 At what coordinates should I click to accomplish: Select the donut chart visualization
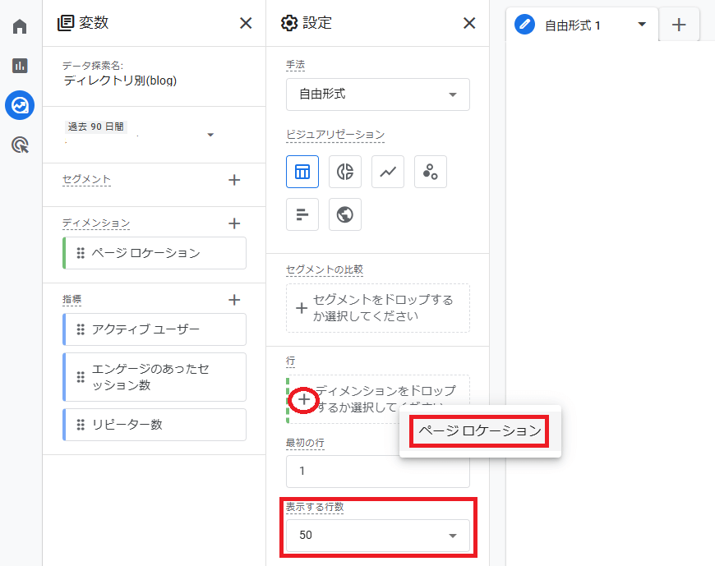345,172
